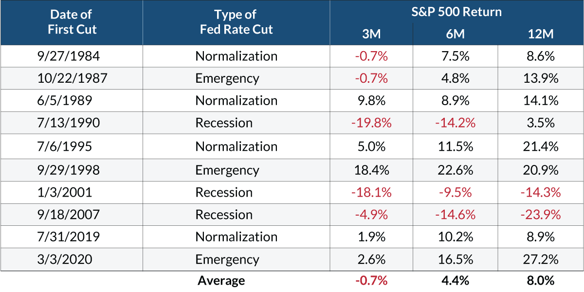Select the 10/22/1987 date cell
This screenshot has width=584, height=292.
click(x=72, y=78)
